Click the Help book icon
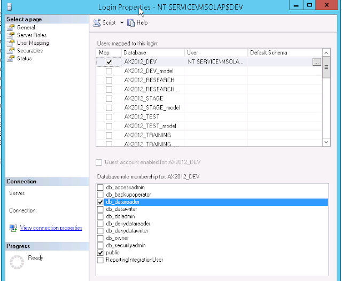The width and height of the screenshot is (342, 281). [x=131, y=22]
